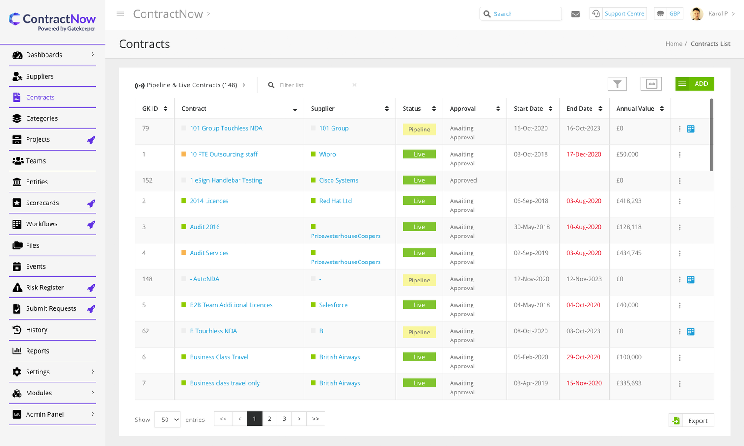Expand Modules in sidebar
This screenshot has width=744, height=446.
pyautogui.click(x=53, y=393)
